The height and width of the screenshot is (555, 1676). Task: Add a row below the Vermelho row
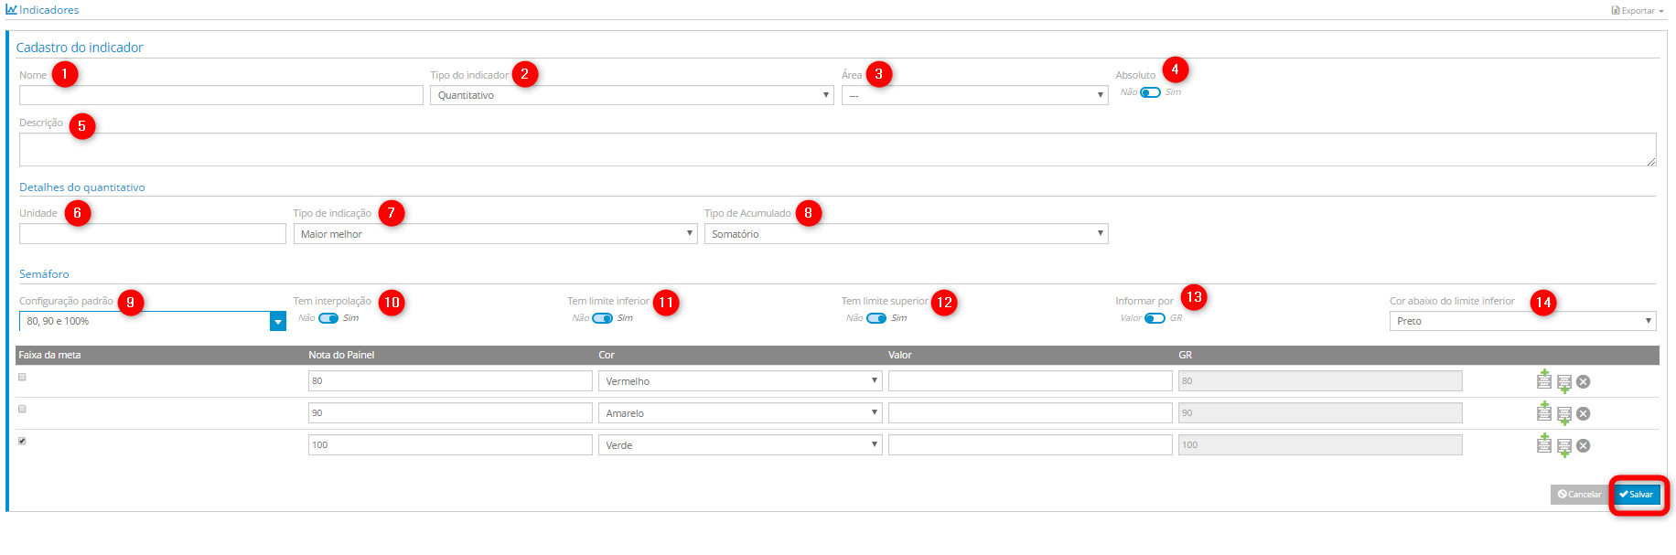click(x=1564, y=383)
